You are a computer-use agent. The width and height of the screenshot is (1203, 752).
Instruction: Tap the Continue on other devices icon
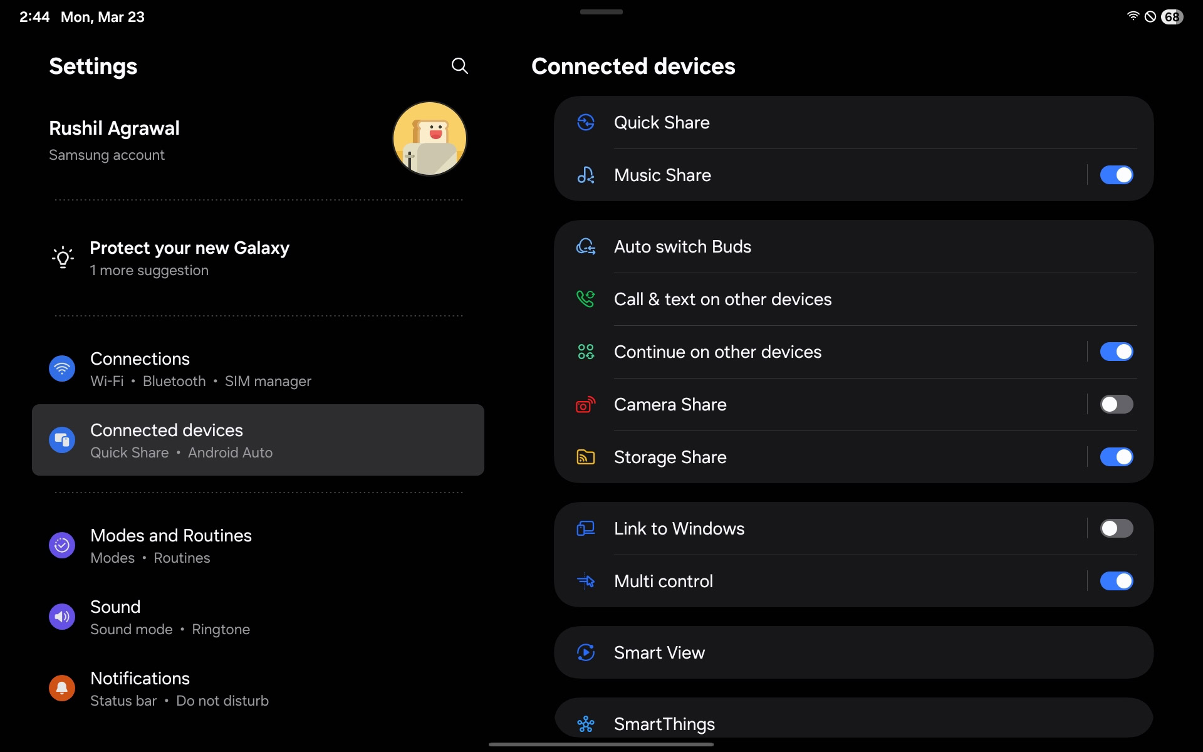[586, 352]
